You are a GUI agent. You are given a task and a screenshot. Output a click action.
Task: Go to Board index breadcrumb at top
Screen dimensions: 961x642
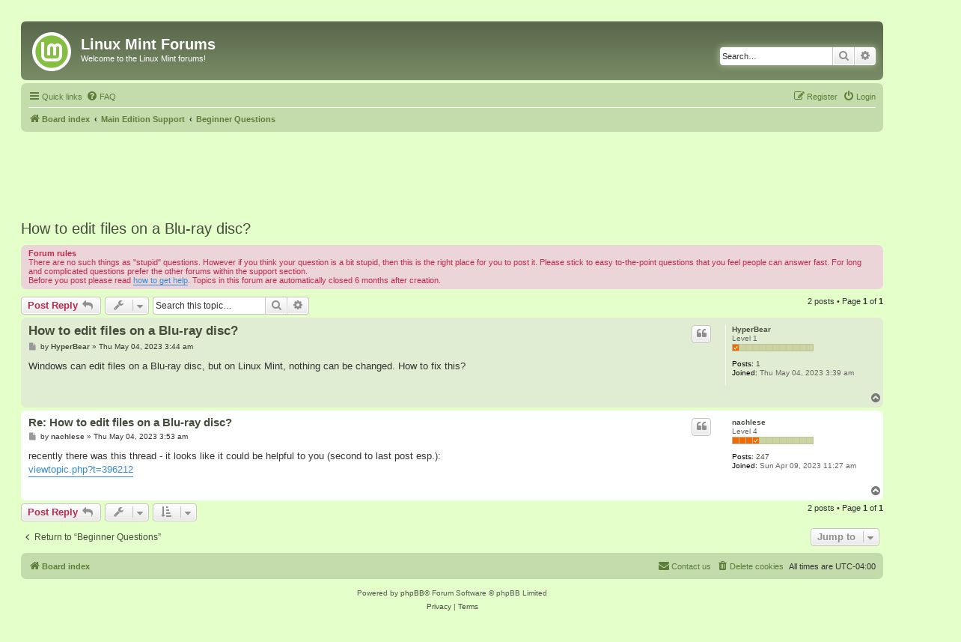[x=60, y=119]
